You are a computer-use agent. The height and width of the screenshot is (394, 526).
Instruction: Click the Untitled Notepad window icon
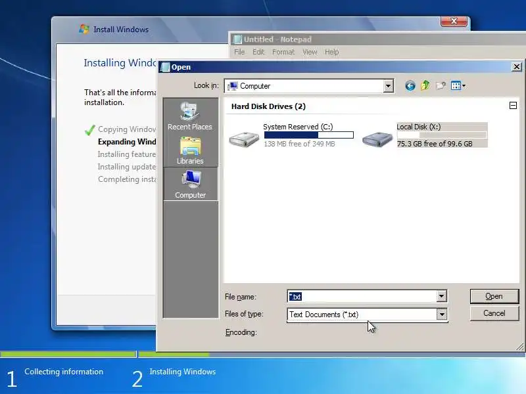click(237, 39)
